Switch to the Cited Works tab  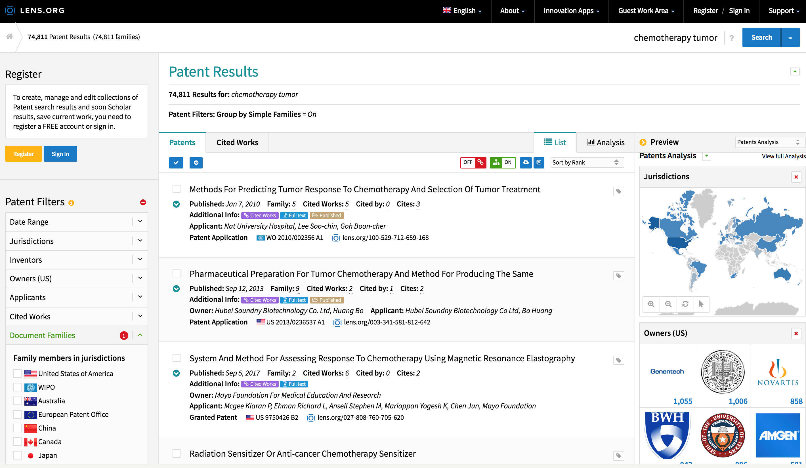point(237,142)
